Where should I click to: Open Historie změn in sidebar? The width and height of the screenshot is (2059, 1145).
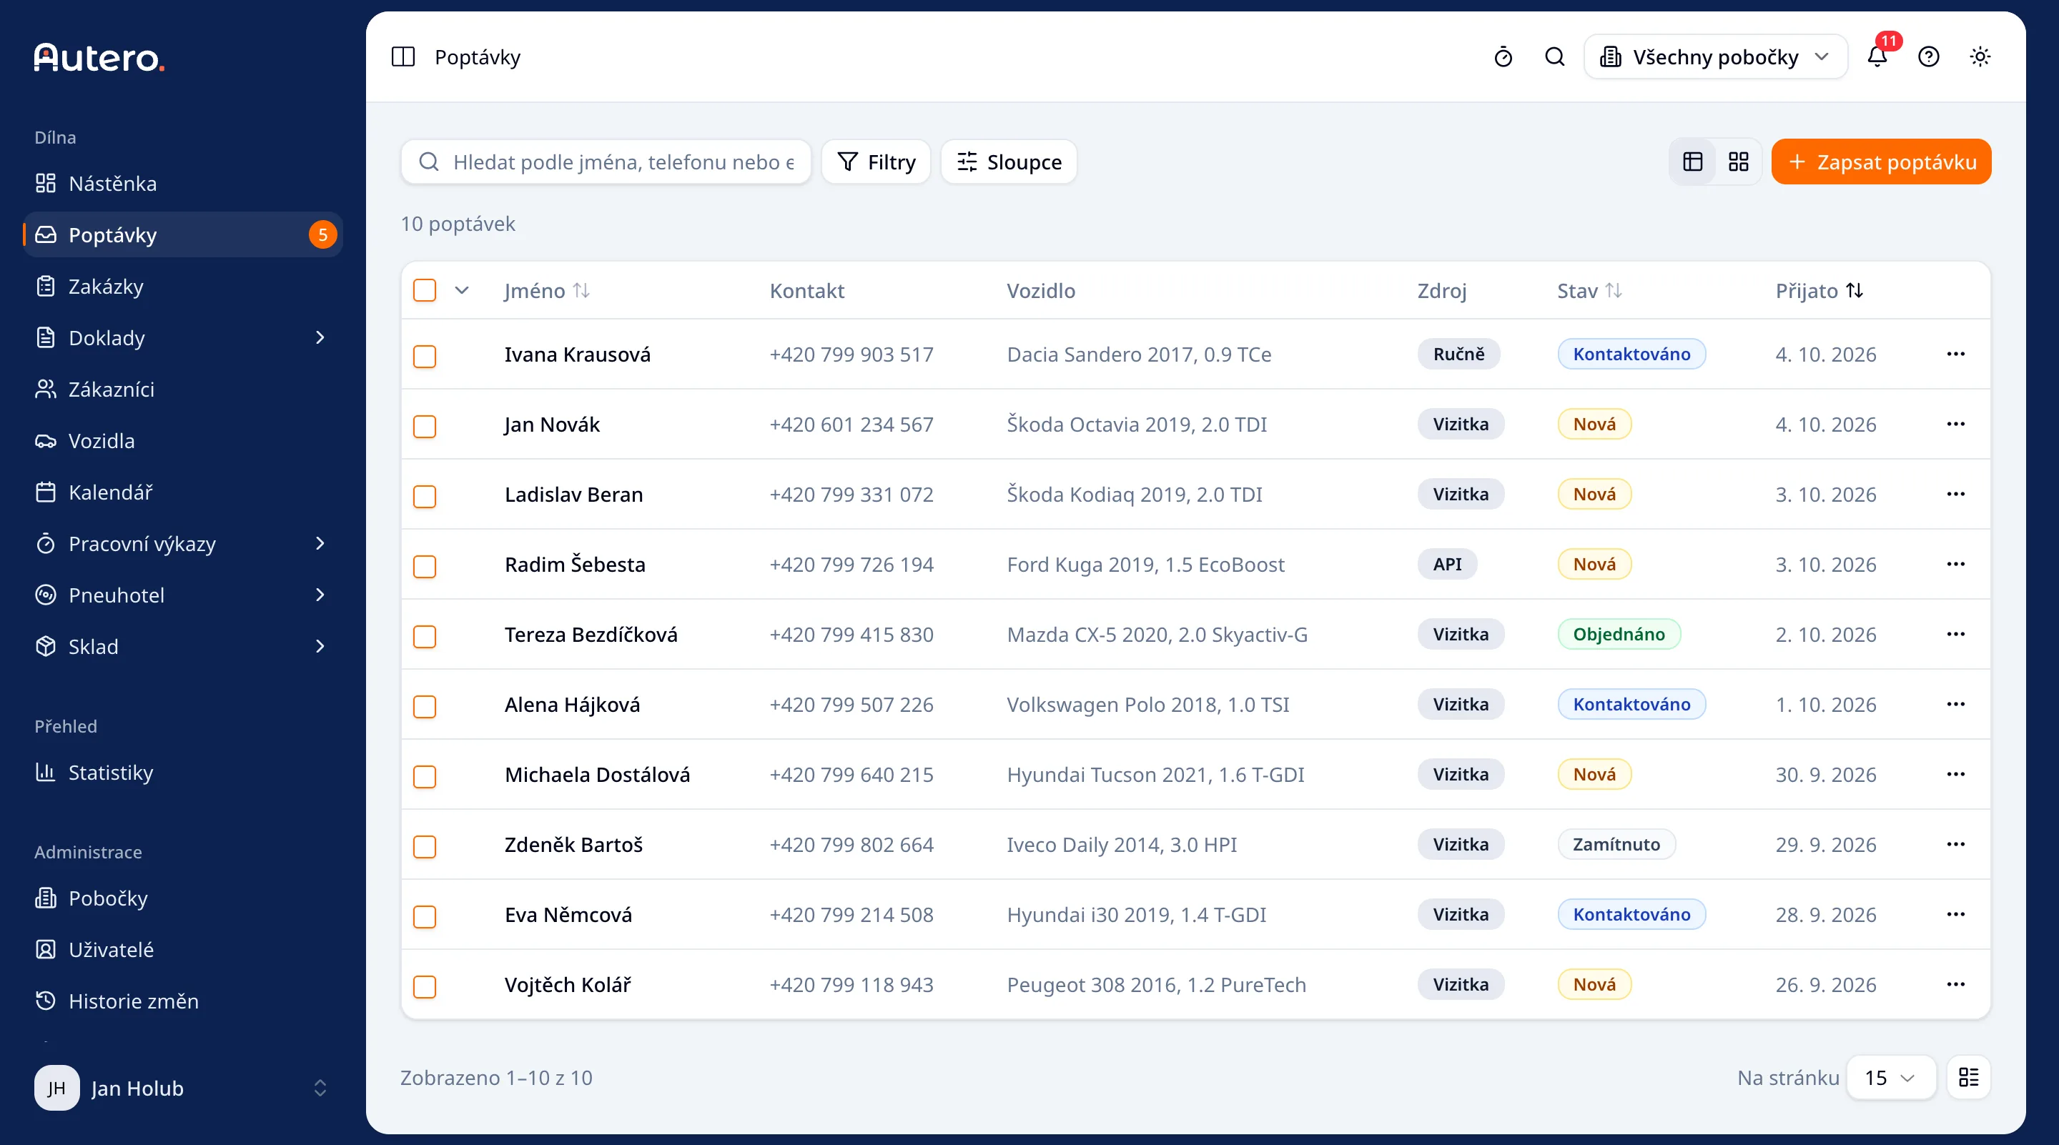(183, 1001)
